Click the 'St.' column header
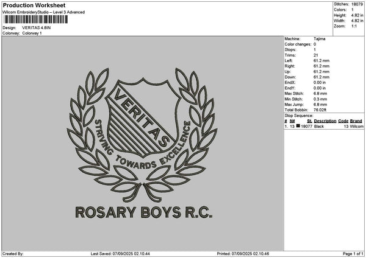Screen dimensions: 366x258 (x=310, y=121)
